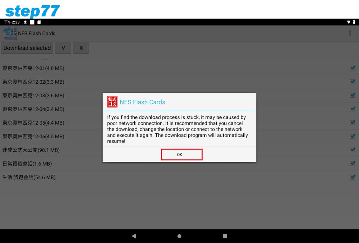Screen dimensions: 359x243
Task: Uncheck the 日常禮儀會話 checkbox
Action: tap(352, 164)
